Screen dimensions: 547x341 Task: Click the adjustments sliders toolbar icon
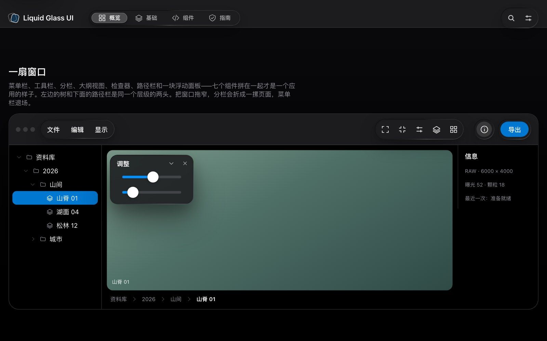(419, 130)
